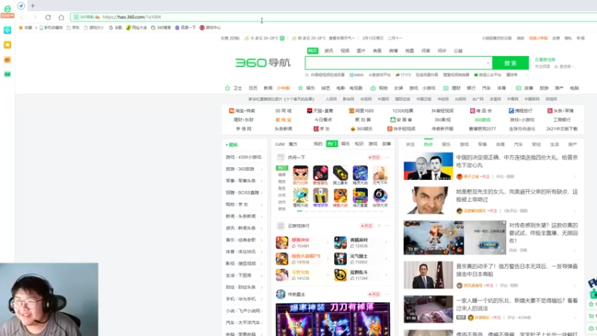
Task: Follow the 传奇霸主 card with 关注
Action: [374, 294]
